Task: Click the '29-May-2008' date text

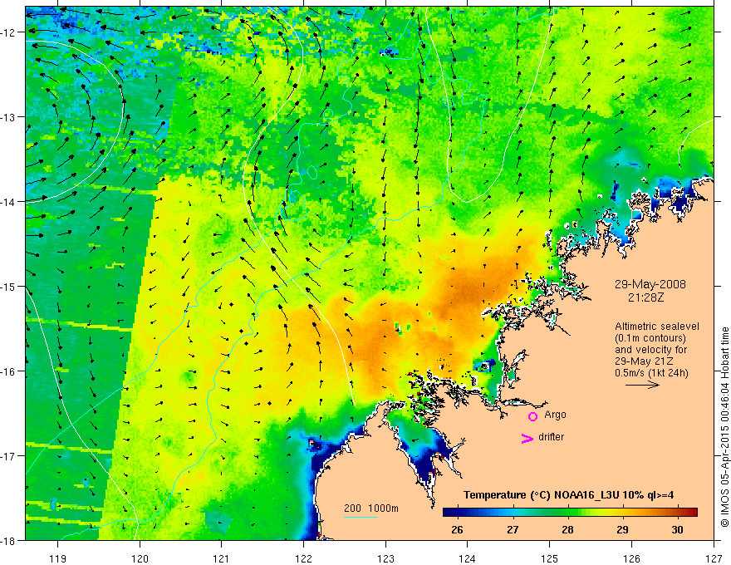Action: pos(650,284)
